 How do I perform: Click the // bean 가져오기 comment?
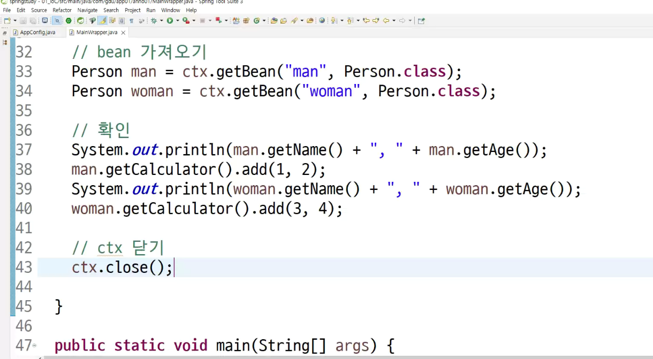[x=139, y=52]
